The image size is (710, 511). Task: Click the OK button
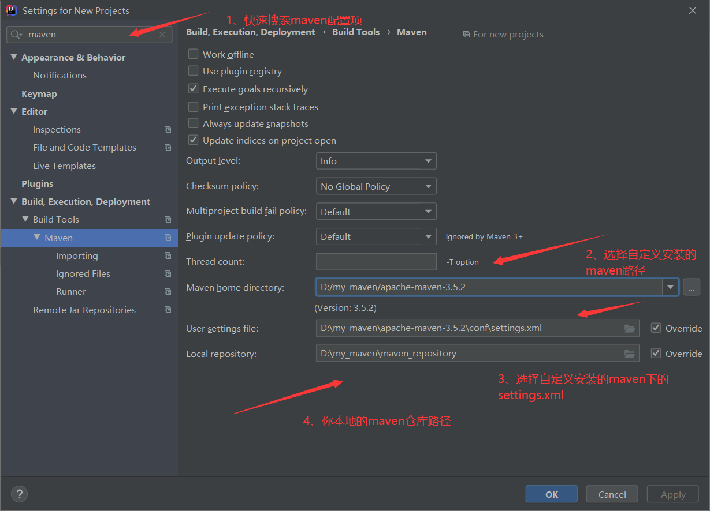pyautogui.click(x=552, y=494)
